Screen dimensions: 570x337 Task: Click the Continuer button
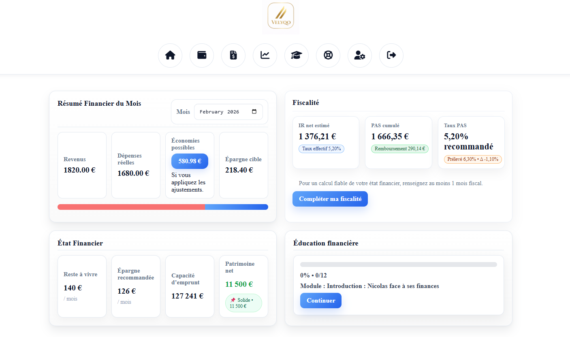(321, 301)
